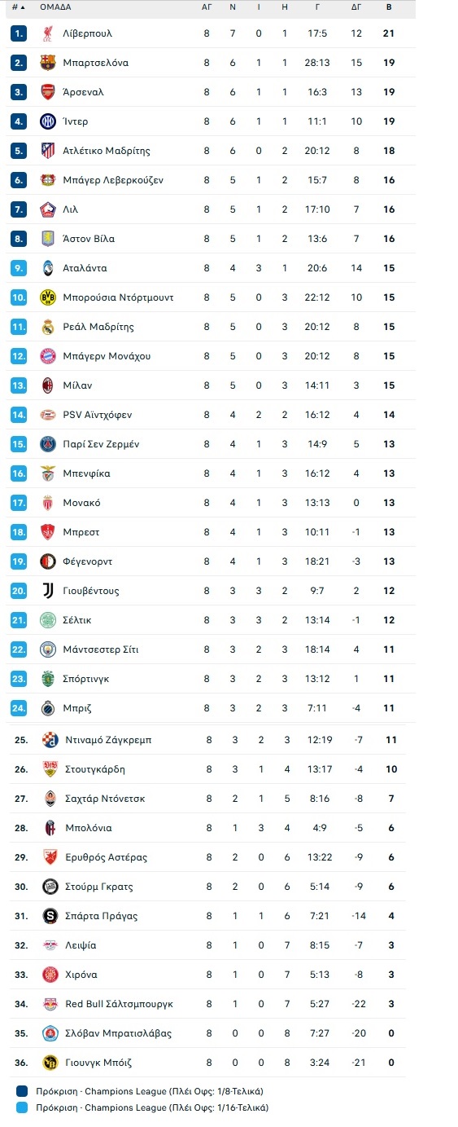Sort standings by the ΔΓ goal difference header
458x1127 pixels.
click(356, 7)
